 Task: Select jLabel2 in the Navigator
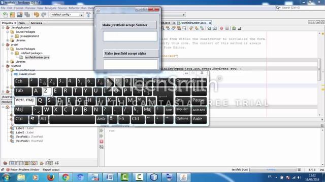pos(24,132)
